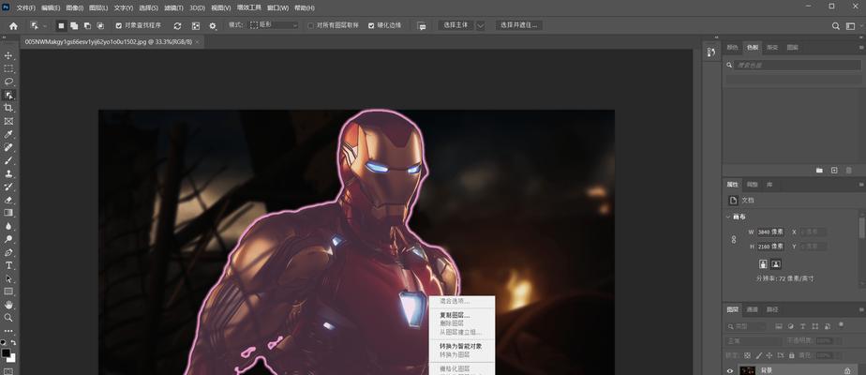Select the Gradient tool
This screenshot has height=375, width=866.
click(x=8, y=213)
